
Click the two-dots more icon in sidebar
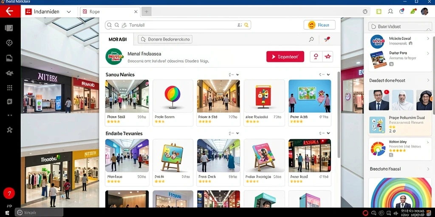coord(9,115)
